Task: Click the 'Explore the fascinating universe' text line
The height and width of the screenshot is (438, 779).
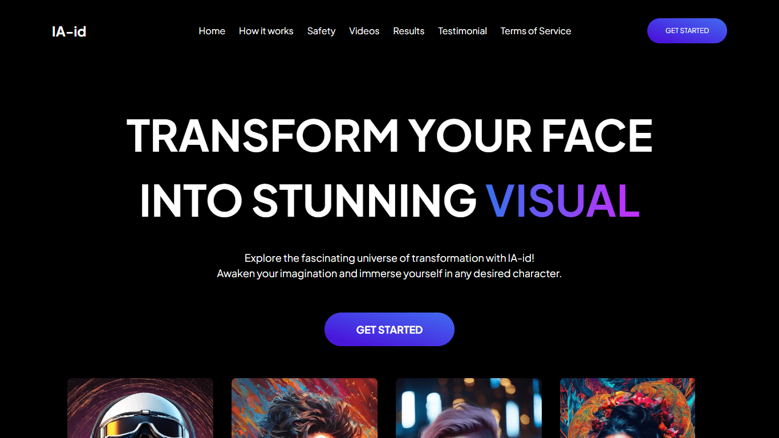Action: click(389, 258)
